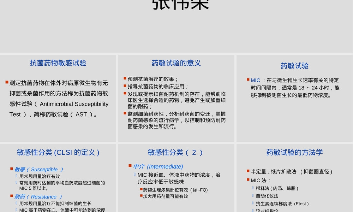Click the line starting MIC 接近血、体液中药物
Screen dimensions: 353x212
[179, 178]
